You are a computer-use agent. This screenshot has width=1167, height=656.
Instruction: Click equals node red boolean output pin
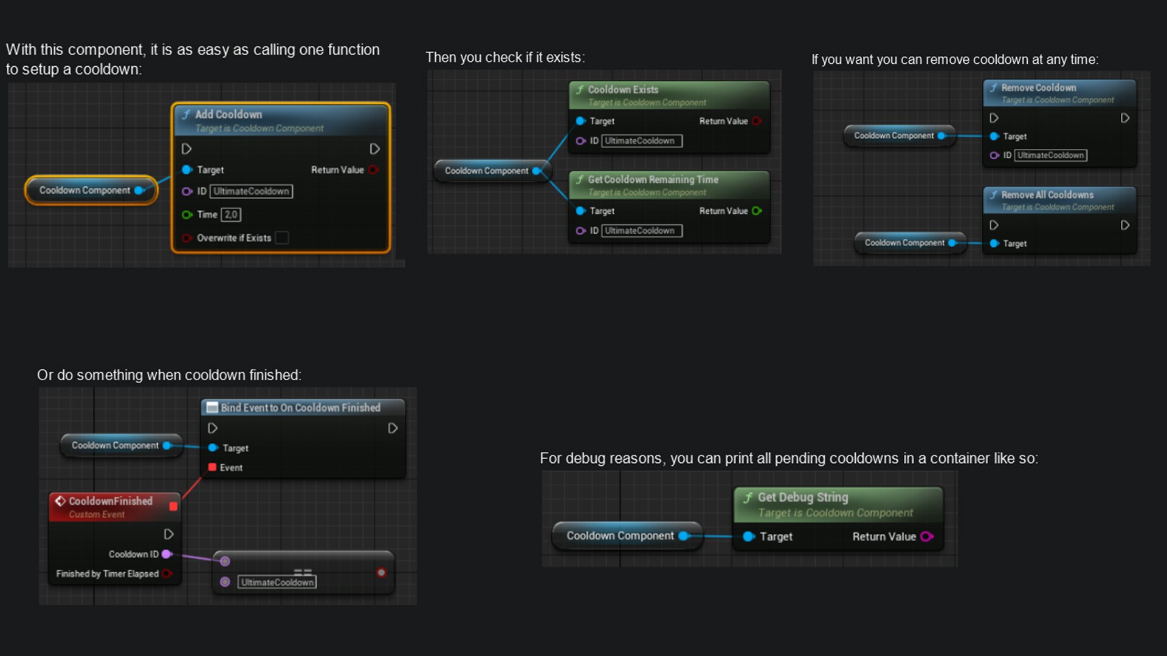coord(381,572)
